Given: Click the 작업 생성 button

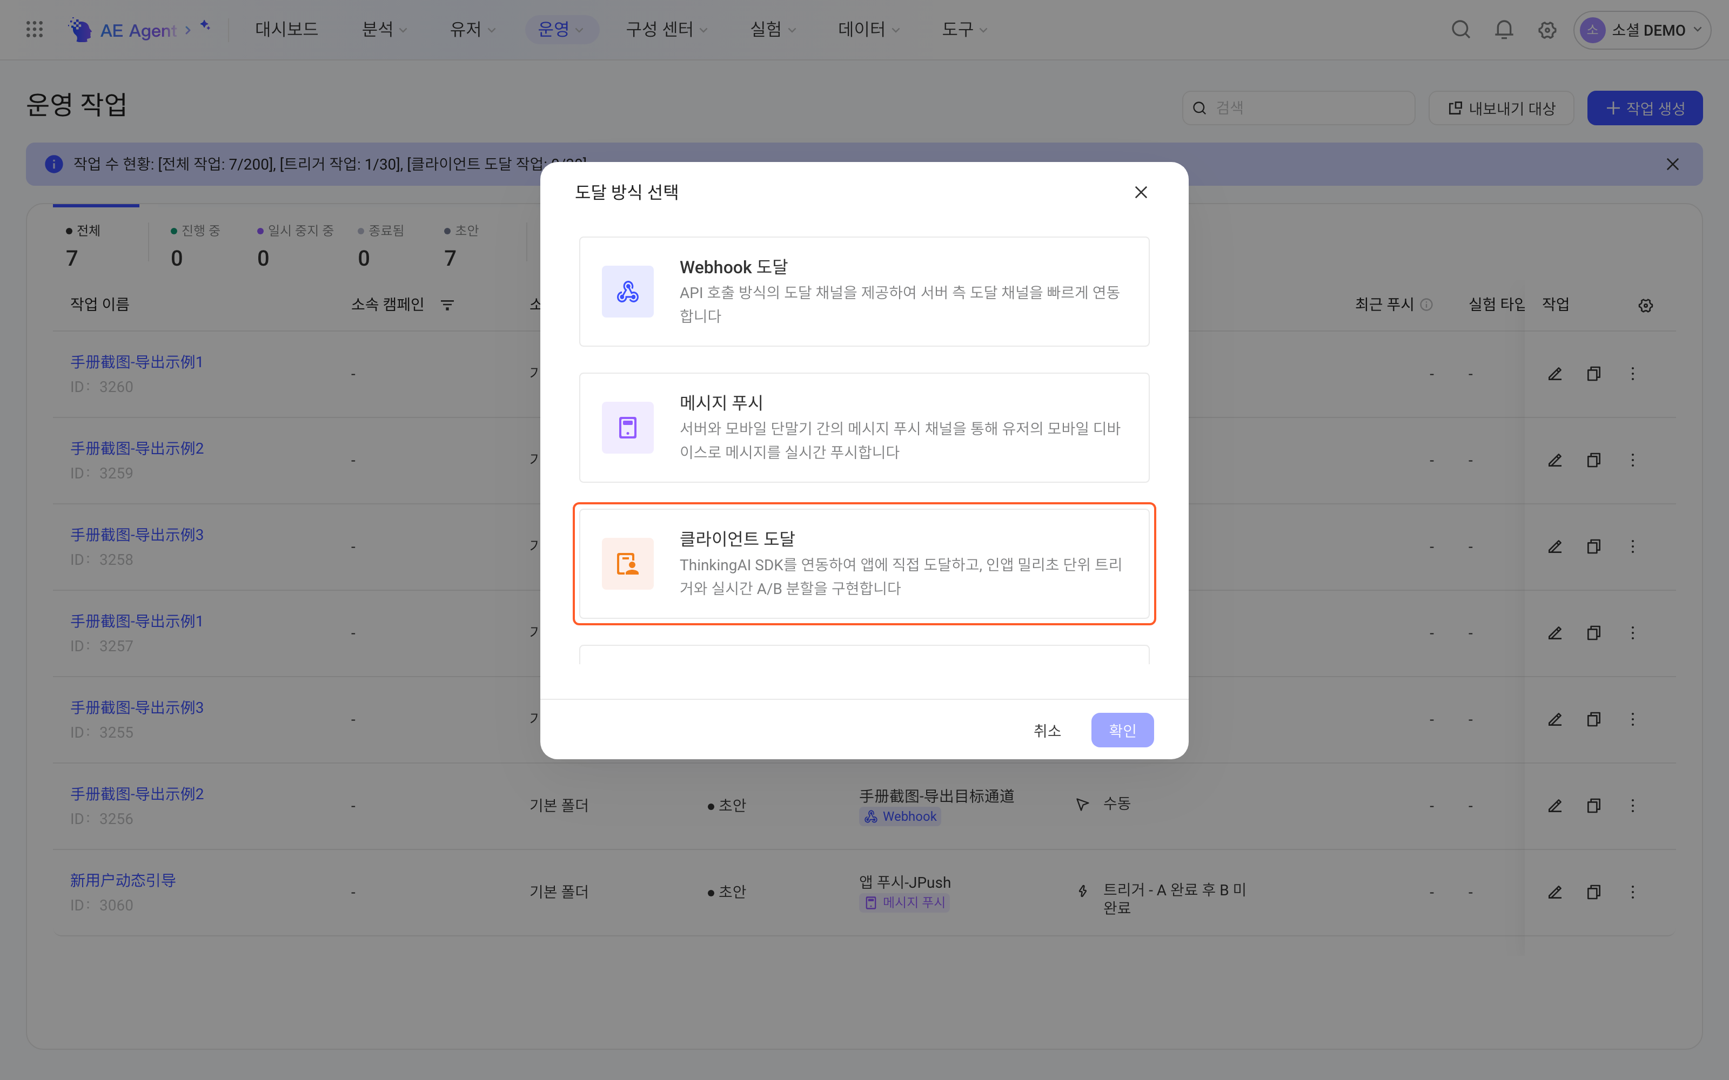Looking at the screenshot, I should (1645, 108).
